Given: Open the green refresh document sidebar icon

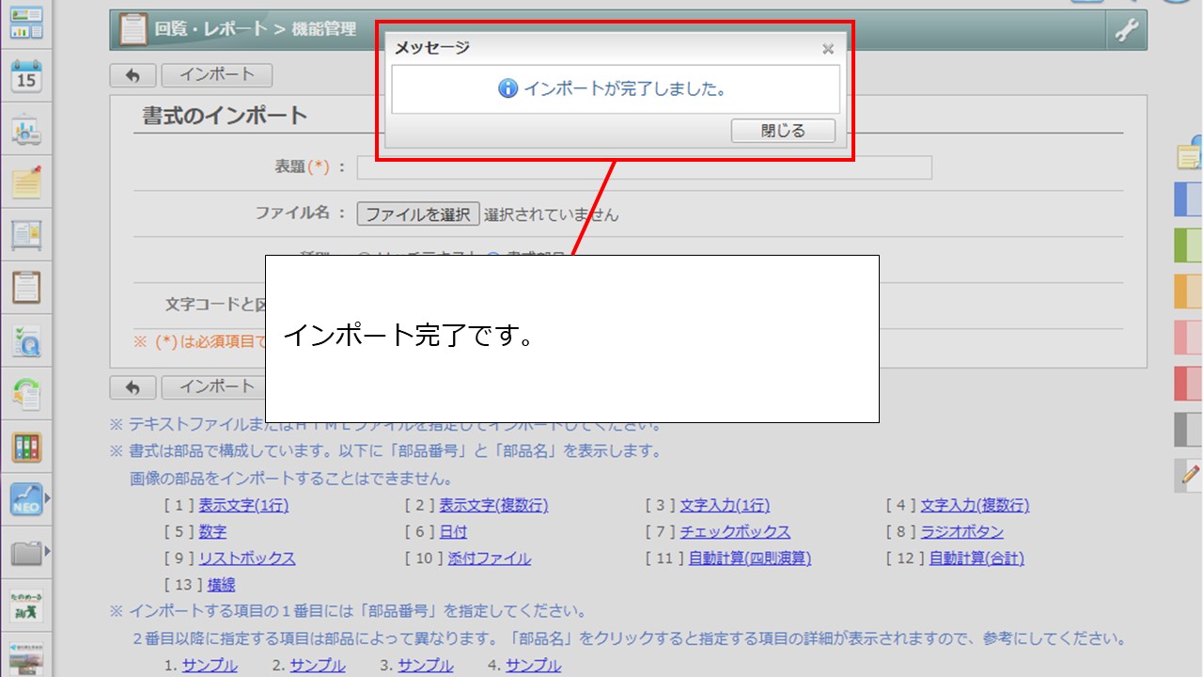Looking at the screenshot, I should (x=26, y=393).
